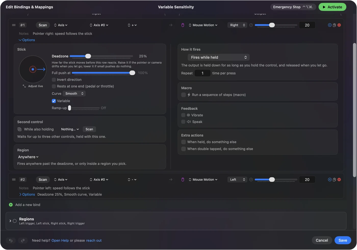
Task: Duplicate bind #1 with the copy icon
Action: (x=334, y=25)
